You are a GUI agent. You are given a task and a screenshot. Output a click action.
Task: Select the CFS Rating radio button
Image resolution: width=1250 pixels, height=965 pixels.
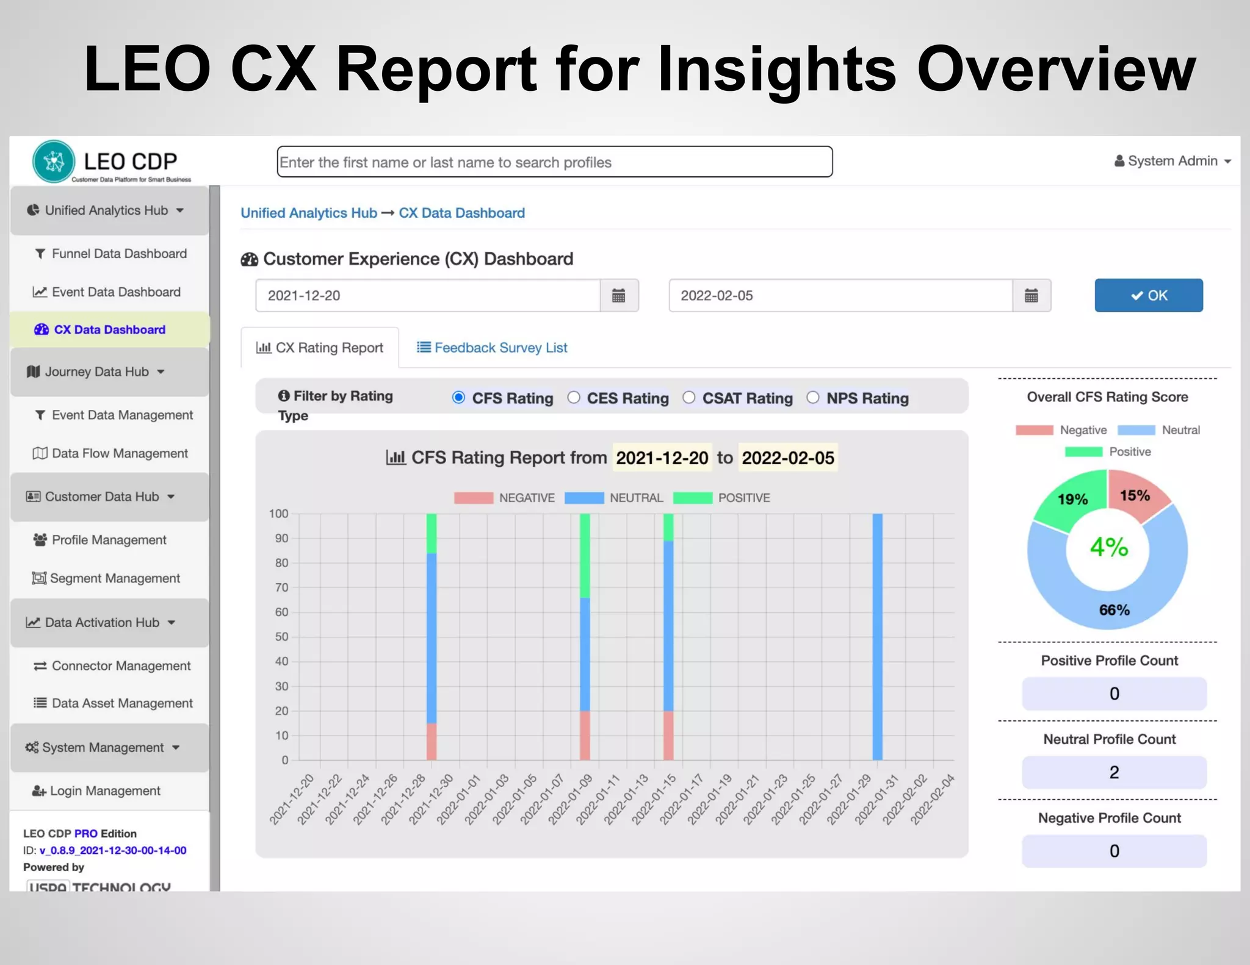coord(458,398)
